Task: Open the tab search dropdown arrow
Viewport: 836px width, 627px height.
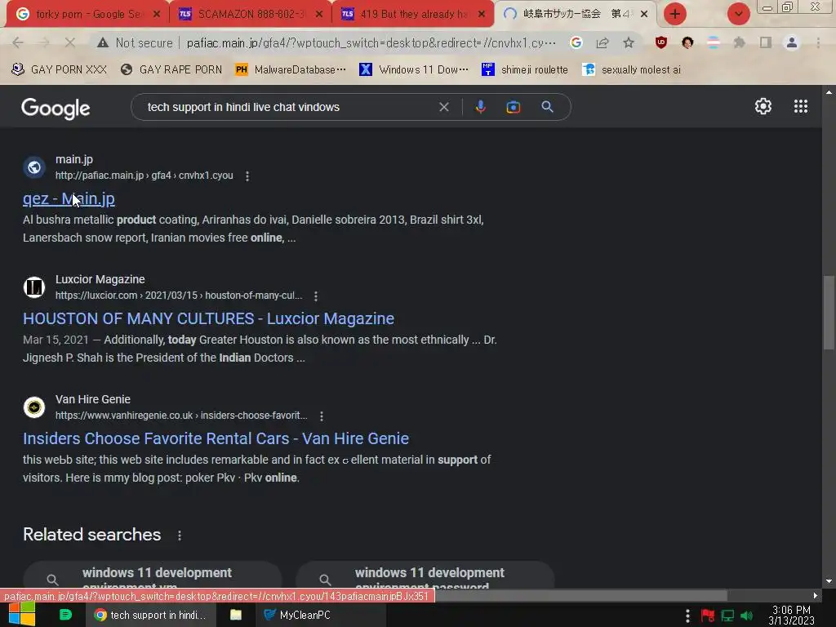Action: click(x=738, y=14)
